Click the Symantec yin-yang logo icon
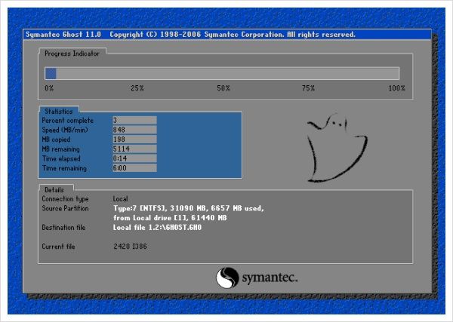453x322 pixels. [x=228, y=278]
